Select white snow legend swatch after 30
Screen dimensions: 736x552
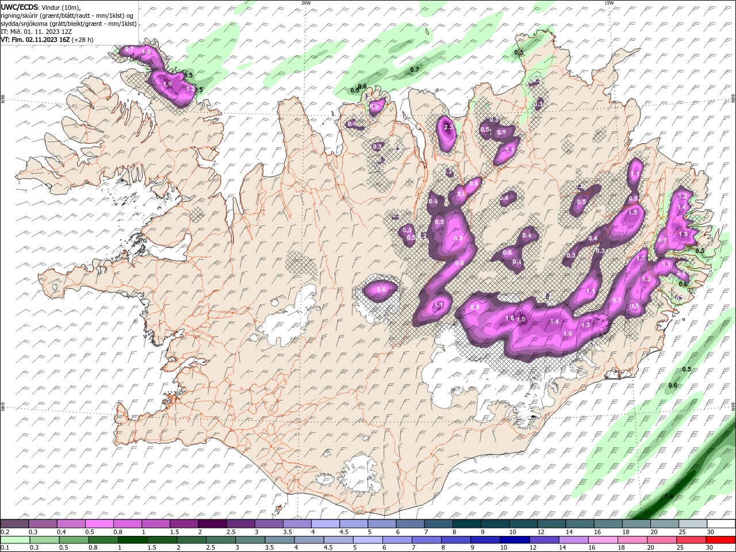721,524
